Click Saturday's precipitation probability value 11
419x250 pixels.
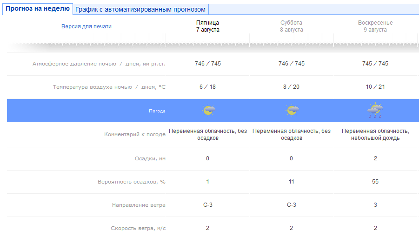pos(291,182)
